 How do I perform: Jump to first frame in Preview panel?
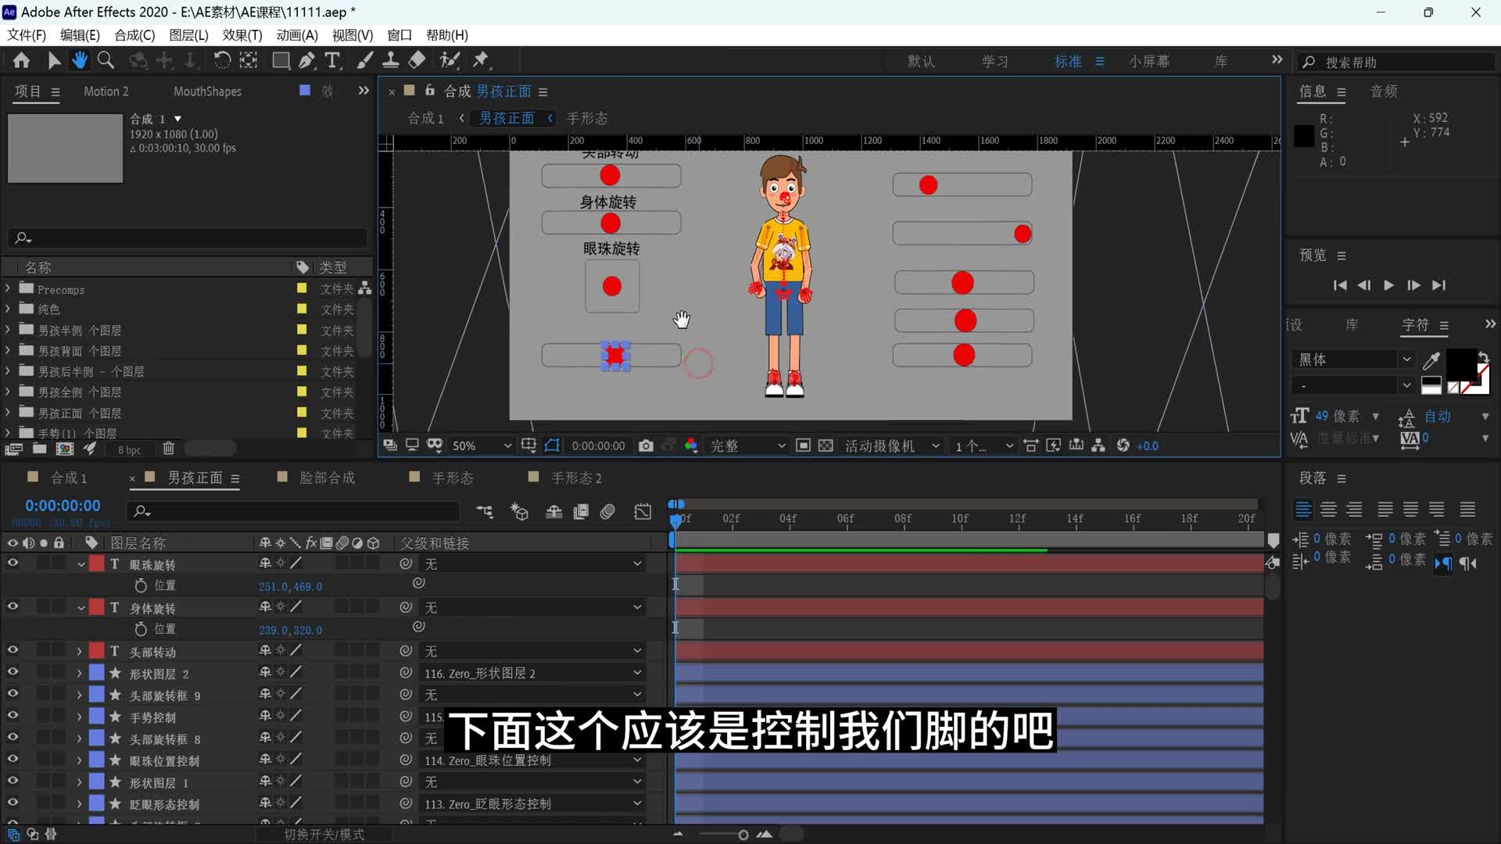click(x=1340, y=285)
